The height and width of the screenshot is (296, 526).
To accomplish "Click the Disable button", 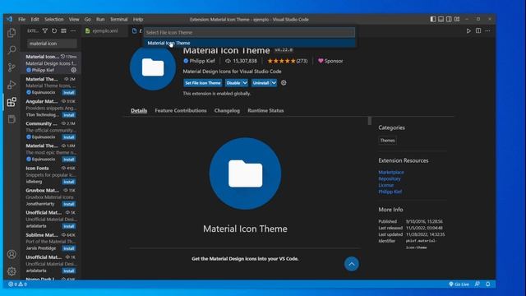I will tap(233, 82).
